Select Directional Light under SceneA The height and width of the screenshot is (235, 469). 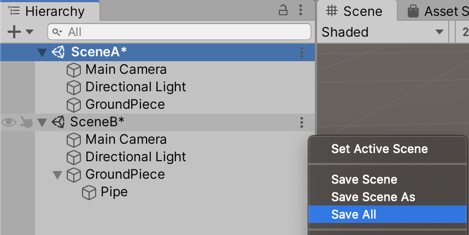(136, 87)
